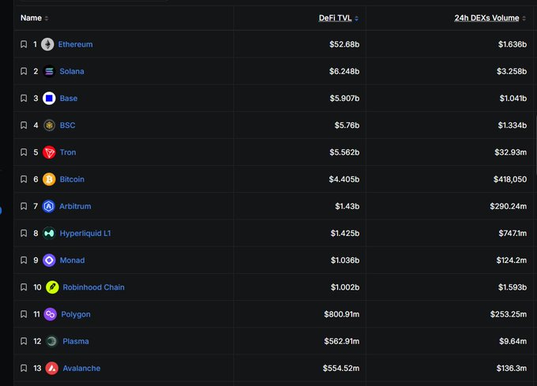Image resolution: width=537 pixels, height=386 pixels.
Task: Open the Avalanche chain link
Action: 81,368
